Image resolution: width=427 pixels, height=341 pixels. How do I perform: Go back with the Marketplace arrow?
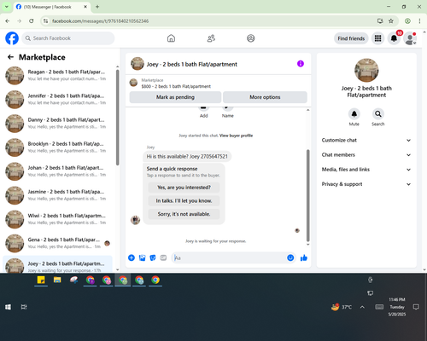(x=10, y=57)
